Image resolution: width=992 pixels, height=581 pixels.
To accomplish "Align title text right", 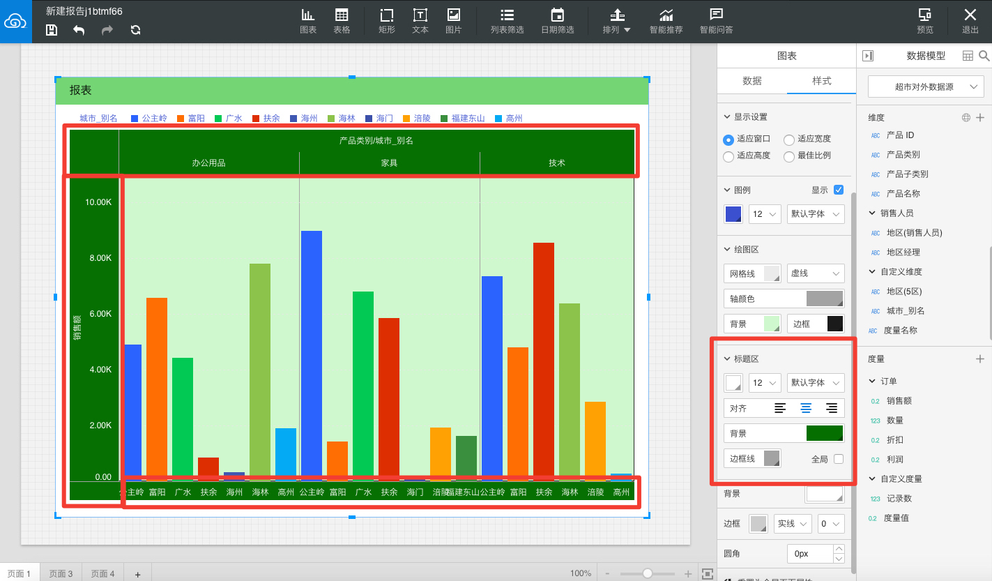I will (x=832, y=408).
